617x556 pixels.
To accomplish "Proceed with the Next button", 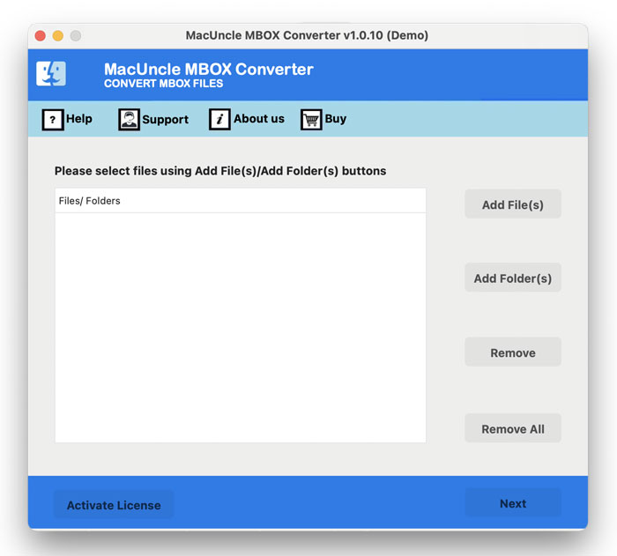I will 512,503.
